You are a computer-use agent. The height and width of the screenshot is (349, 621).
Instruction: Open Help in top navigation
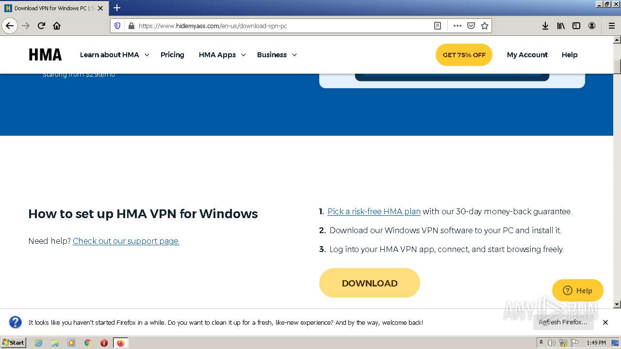coord(570,55)
